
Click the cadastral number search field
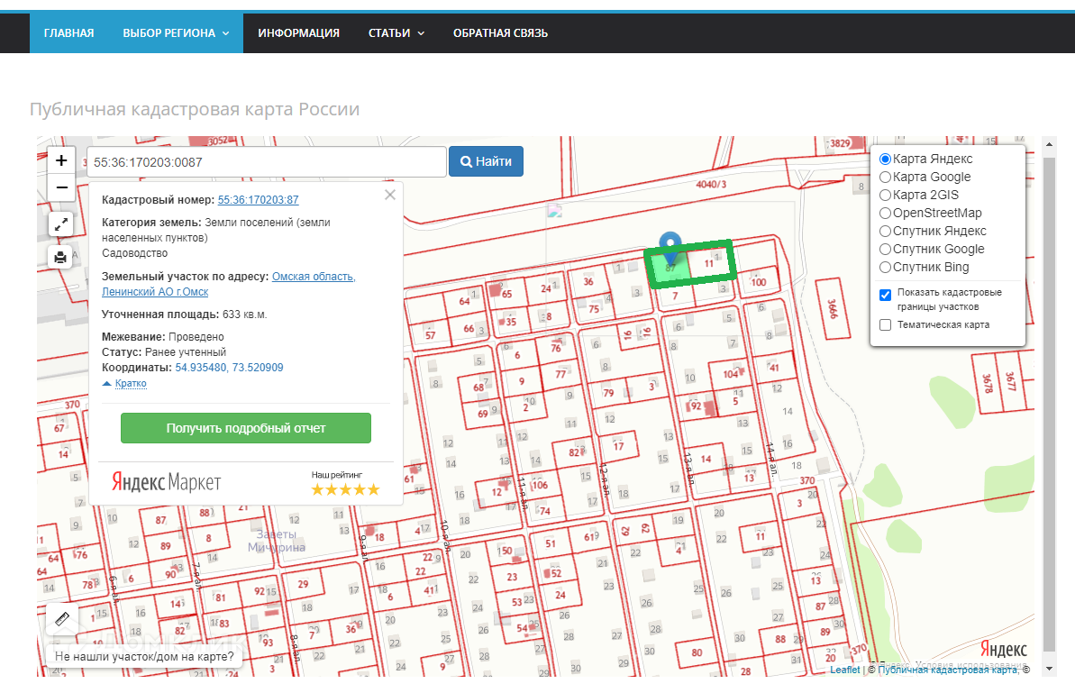267,162
